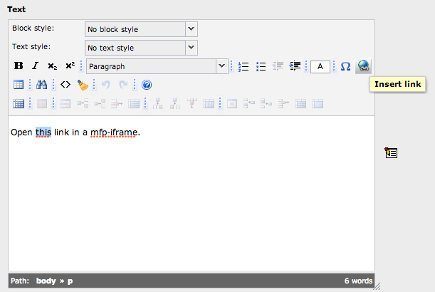Click the redo arrow icon

[123, 85]
